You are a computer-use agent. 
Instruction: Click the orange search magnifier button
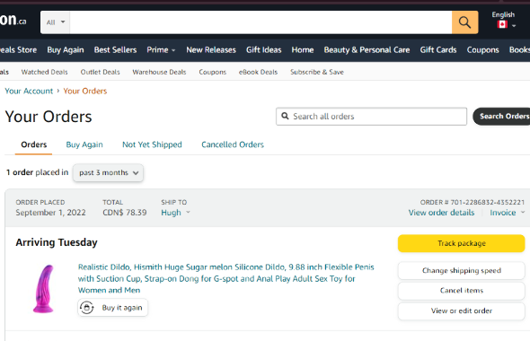point(464,22)
